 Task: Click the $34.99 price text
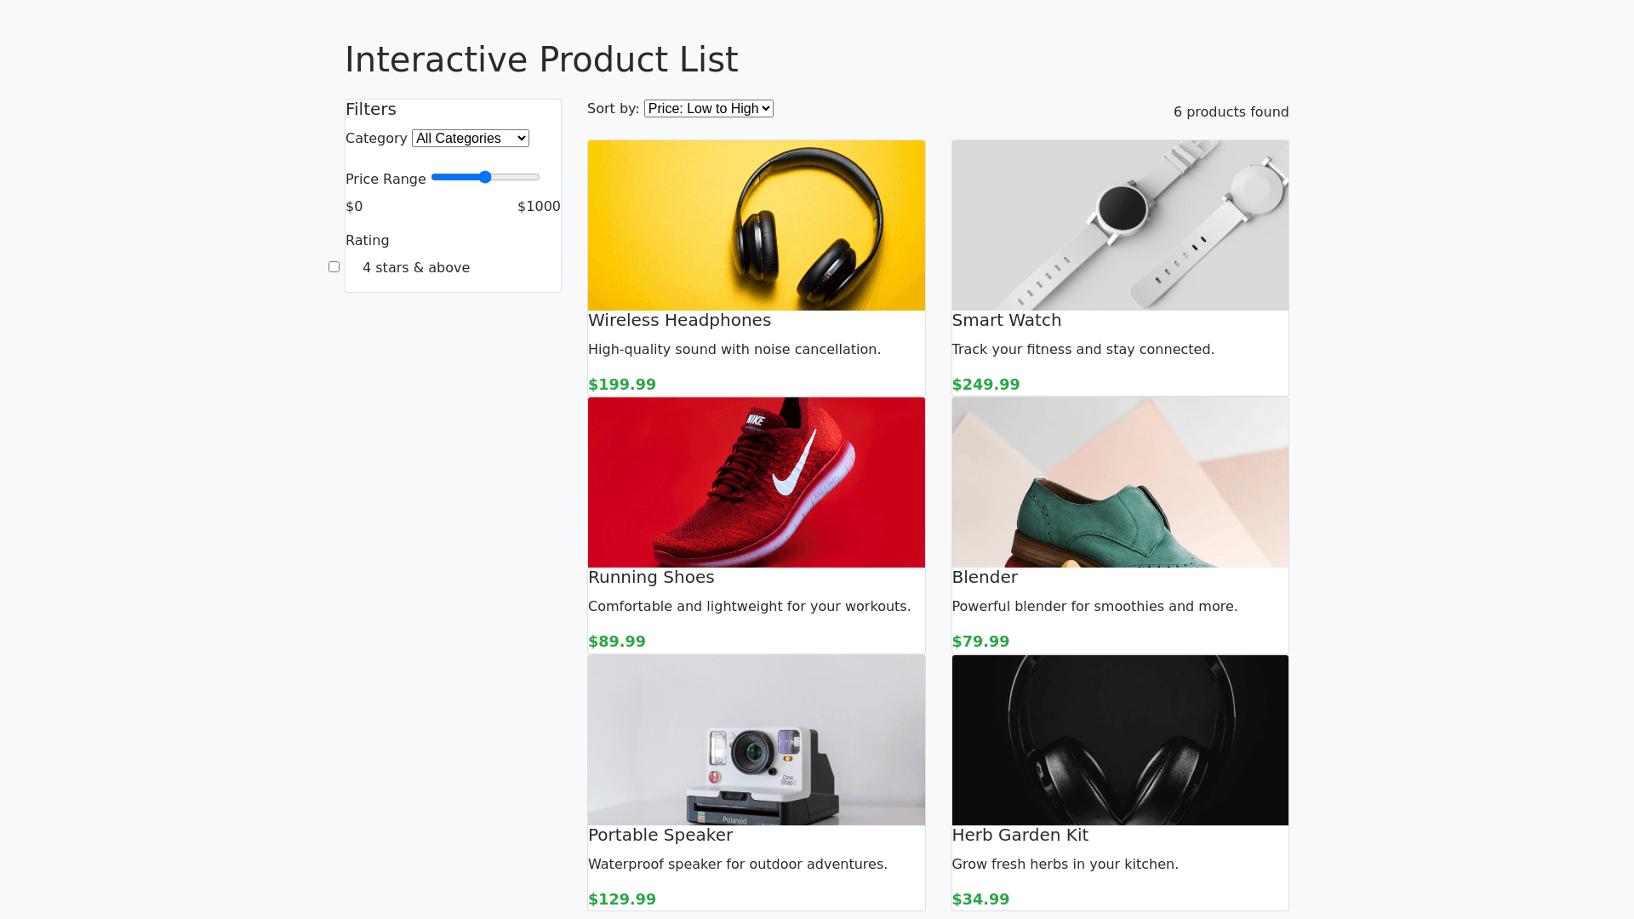pos(980,899)
